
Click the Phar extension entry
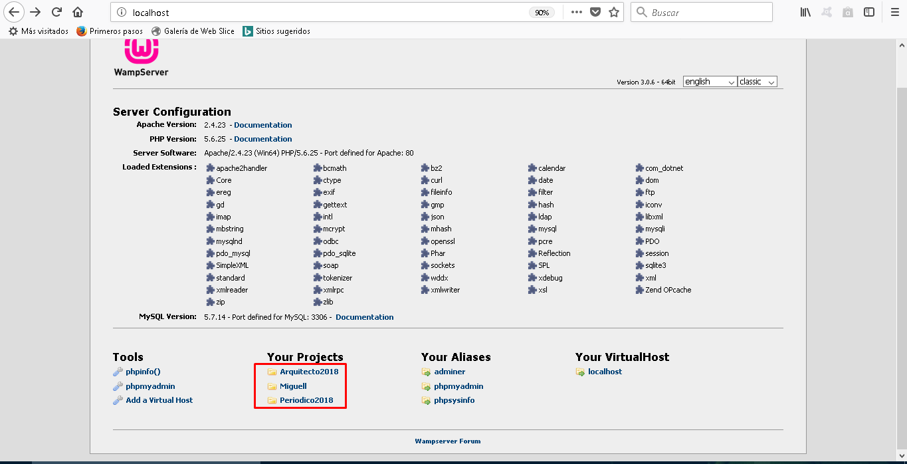coord(433,253)
